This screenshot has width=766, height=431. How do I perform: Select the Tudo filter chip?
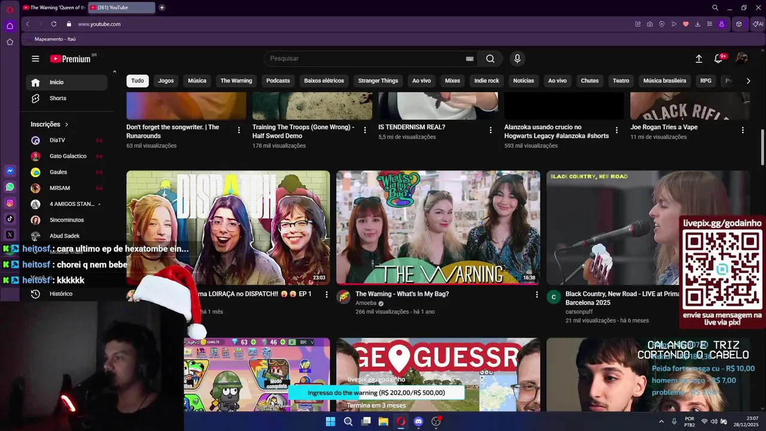(x=138, y=81)
